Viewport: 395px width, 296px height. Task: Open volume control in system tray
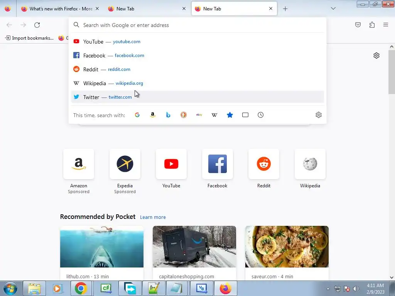pos(356,289)
